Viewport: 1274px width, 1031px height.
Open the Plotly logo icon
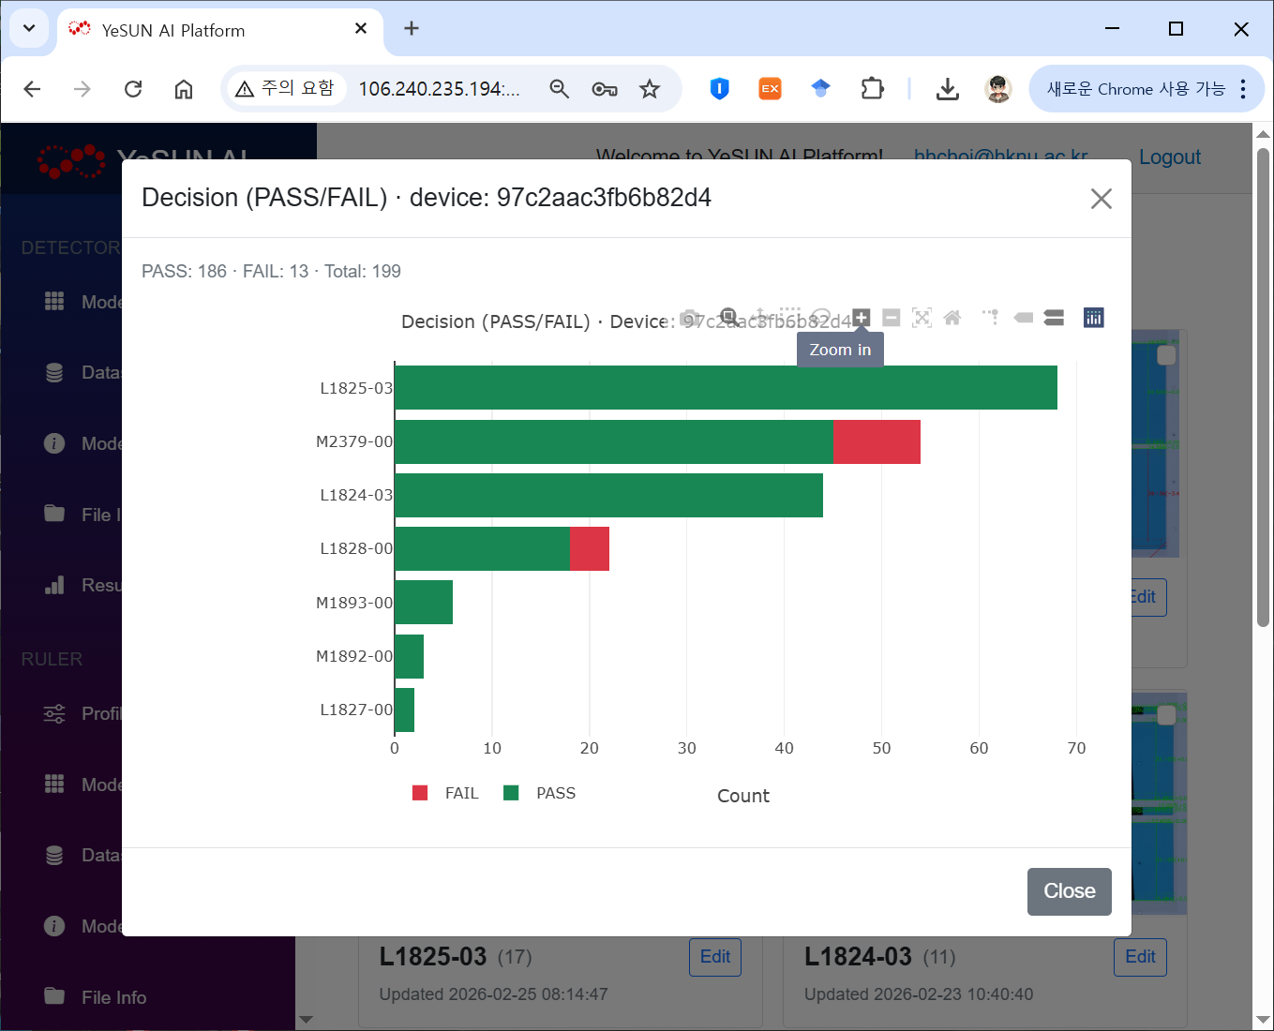1093,318
